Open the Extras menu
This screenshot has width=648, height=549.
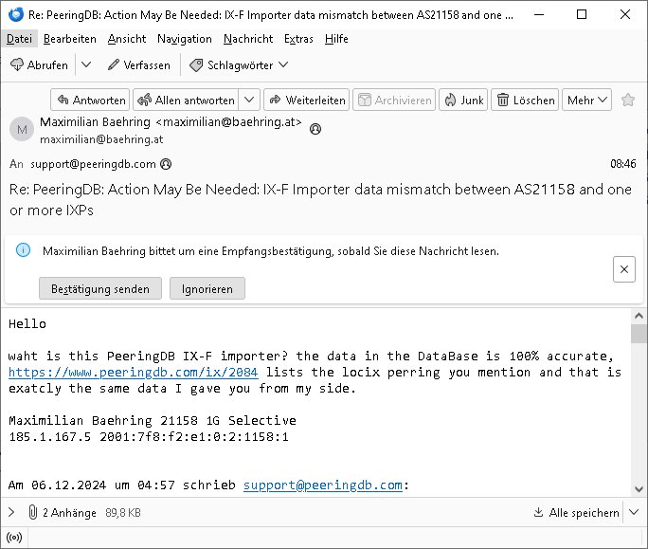tap(298, 39)
